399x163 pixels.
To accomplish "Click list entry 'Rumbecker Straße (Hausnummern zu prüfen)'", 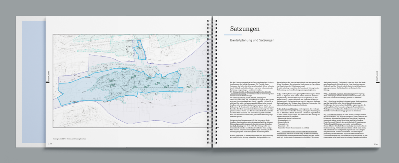I will (293, 128).
